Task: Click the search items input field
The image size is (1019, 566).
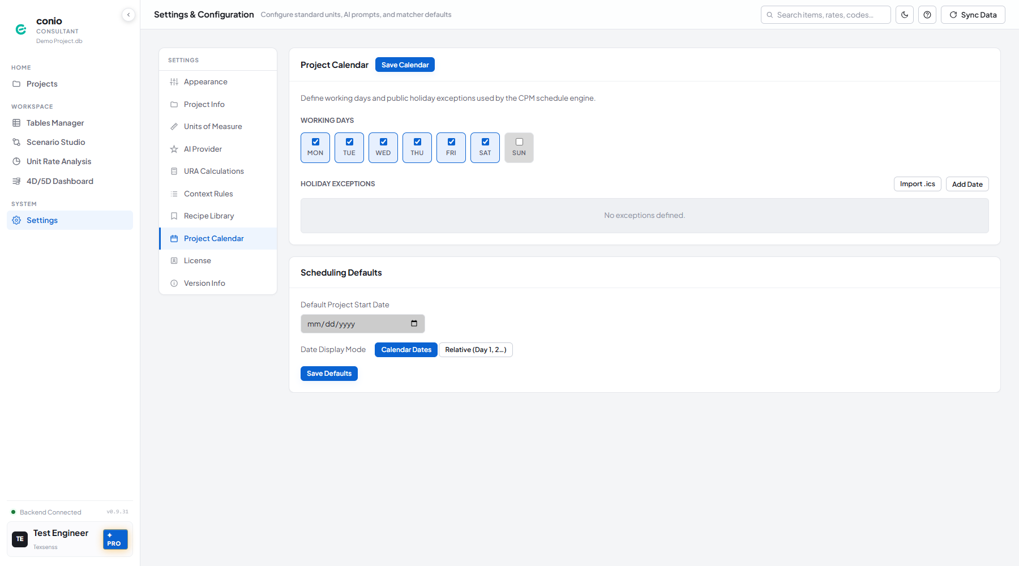Action: 826,15
